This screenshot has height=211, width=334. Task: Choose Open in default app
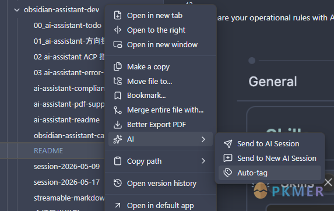tap(161, 206)
